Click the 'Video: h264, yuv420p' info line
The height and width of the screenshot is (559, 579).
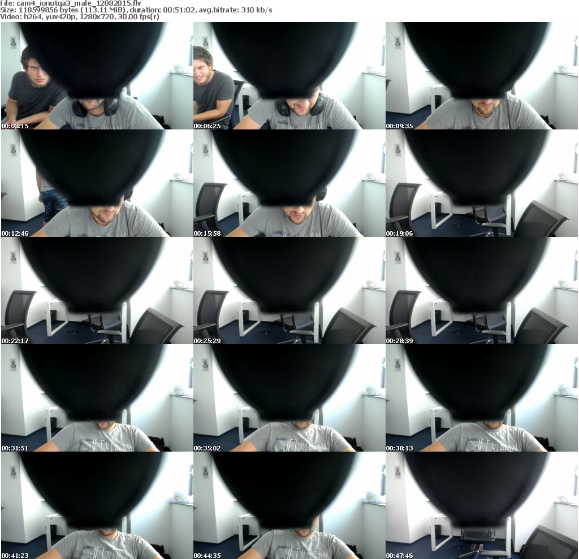[80, 17]
